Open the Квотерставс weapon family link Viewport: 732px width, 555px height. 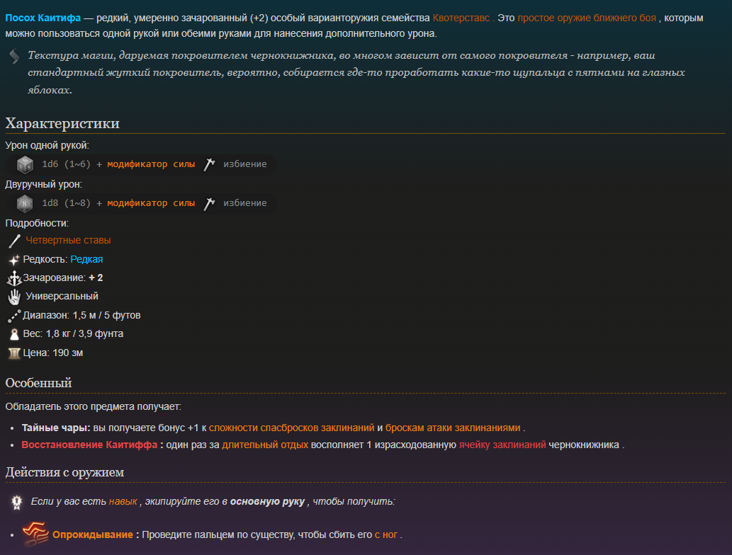click(x=461, y=18)
